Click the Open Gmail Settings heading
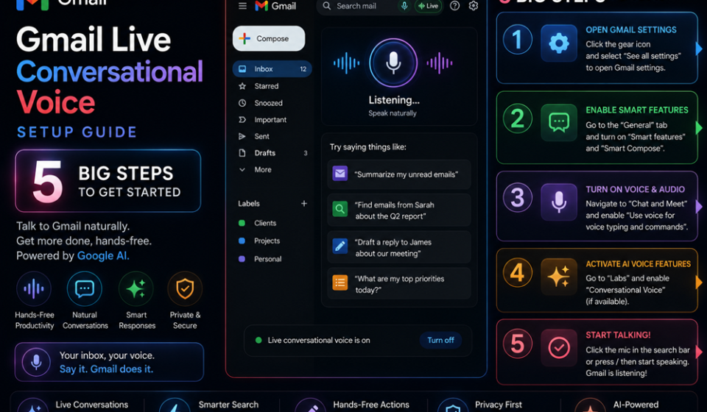This screenshot has width=707, height=412. coord(631,29)
